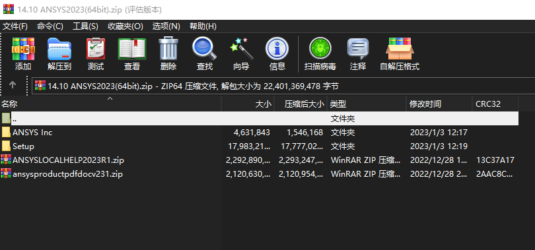This screenshot has width=535, height=250.
Task: Select the Setup folder name
Action: (23, 146)
